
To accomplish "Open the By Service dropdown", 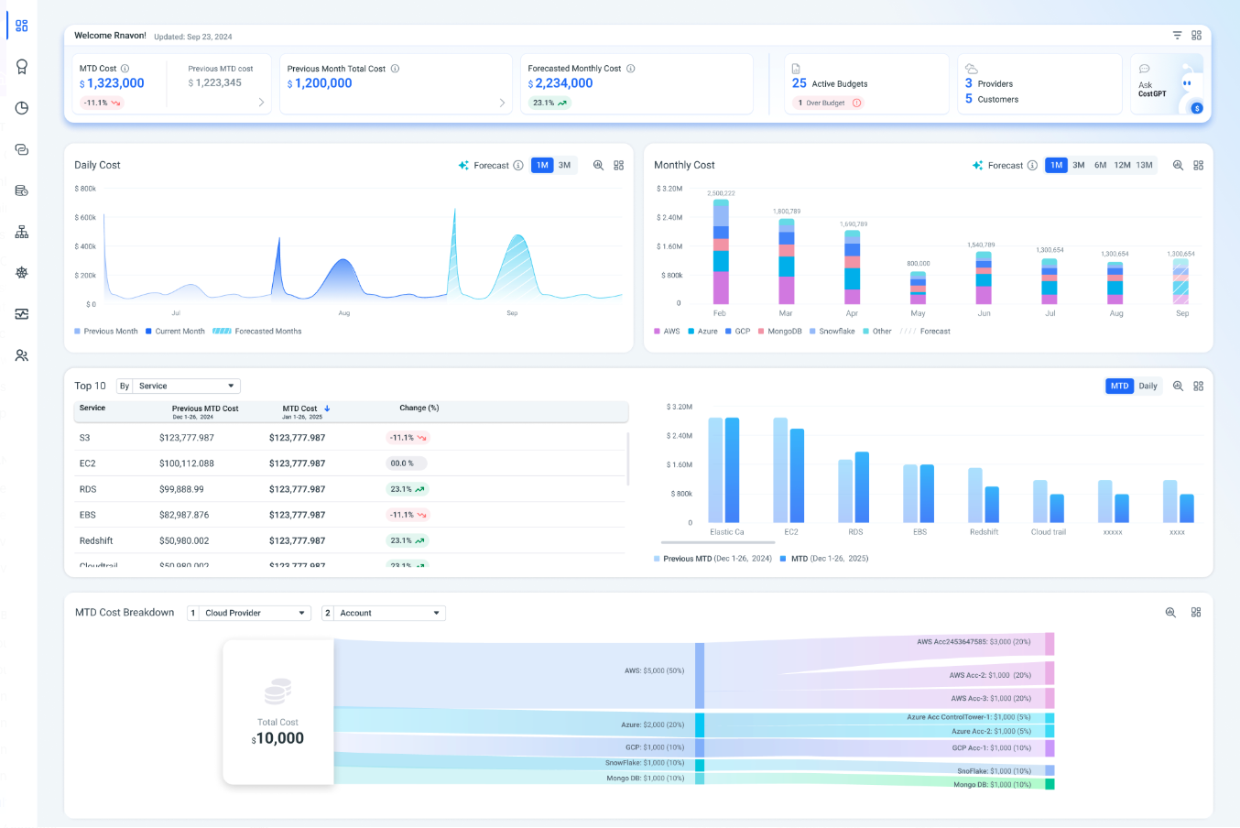I will pos(187,386).
